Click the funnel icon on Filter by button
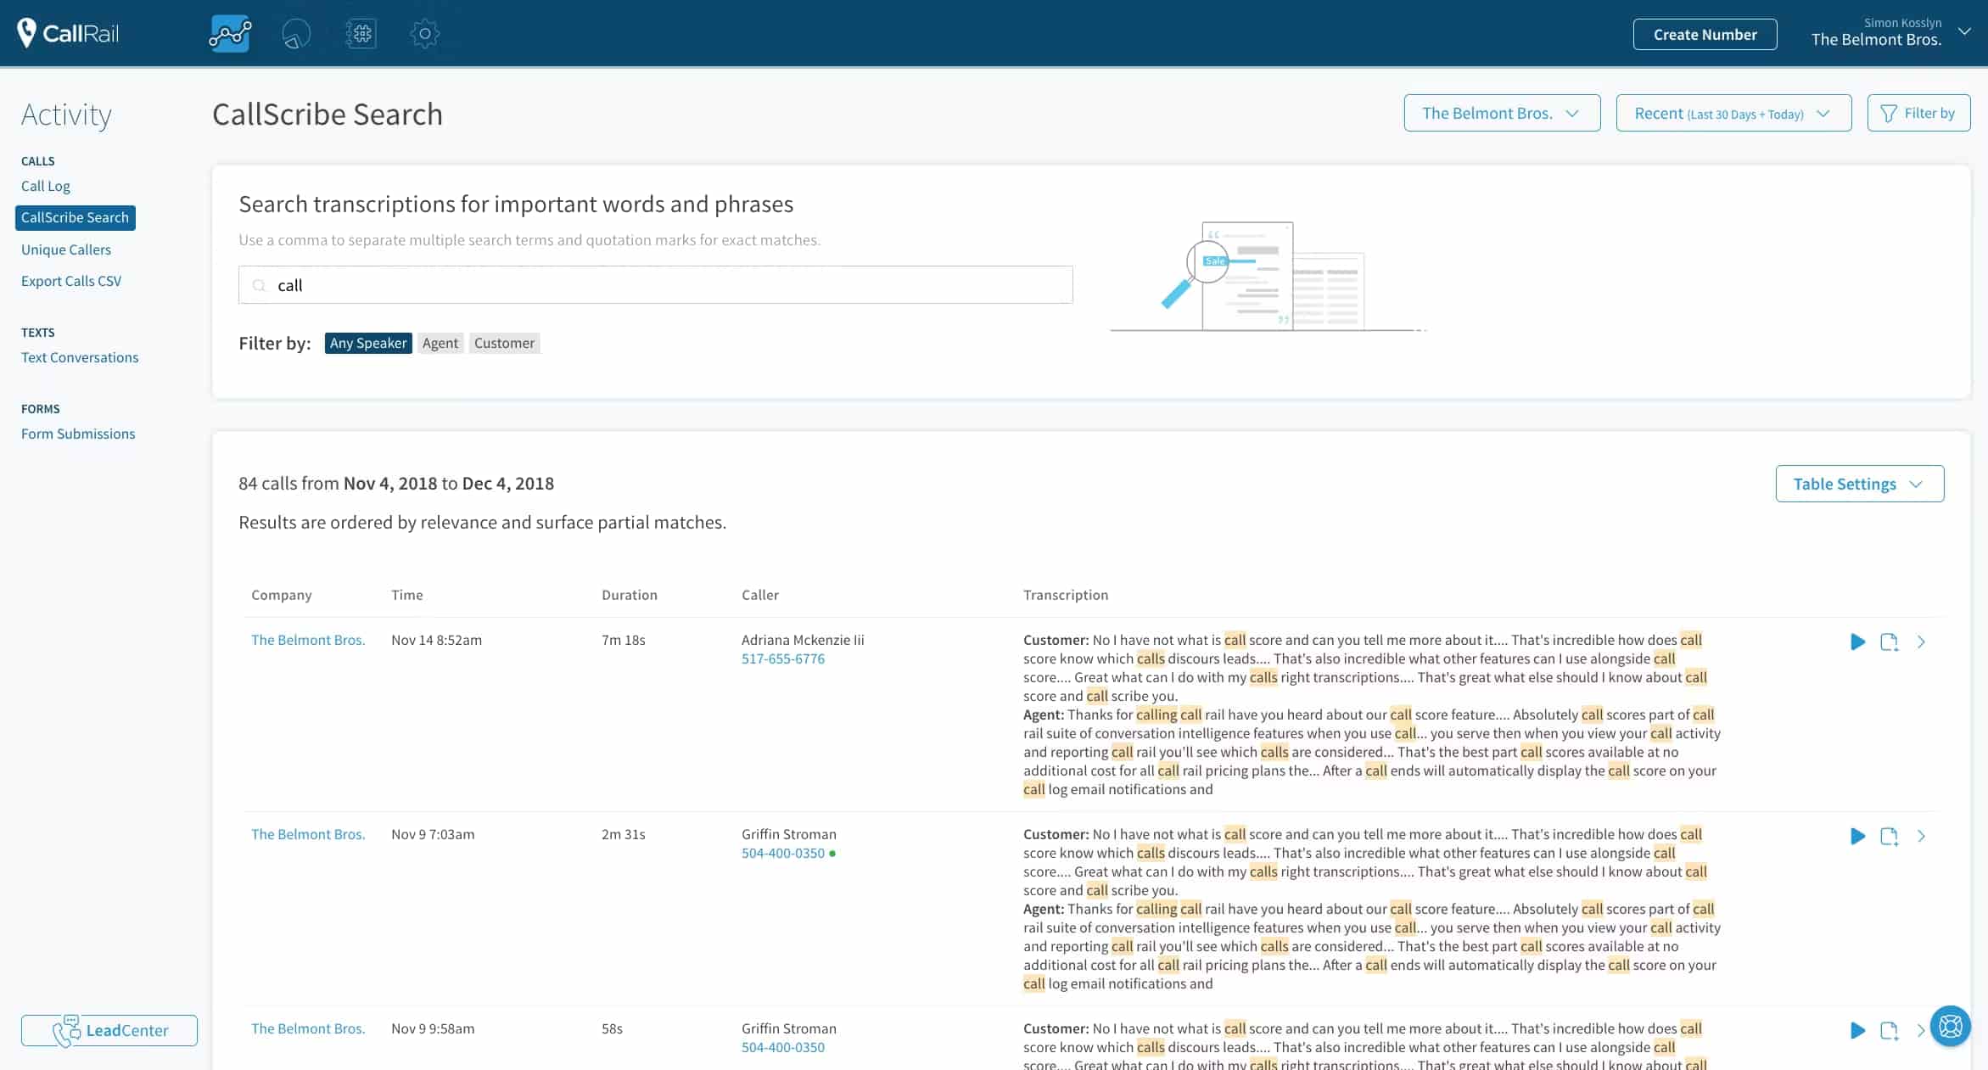1988x1070 pixels. pyautogui.click(x=1889, y=114)
